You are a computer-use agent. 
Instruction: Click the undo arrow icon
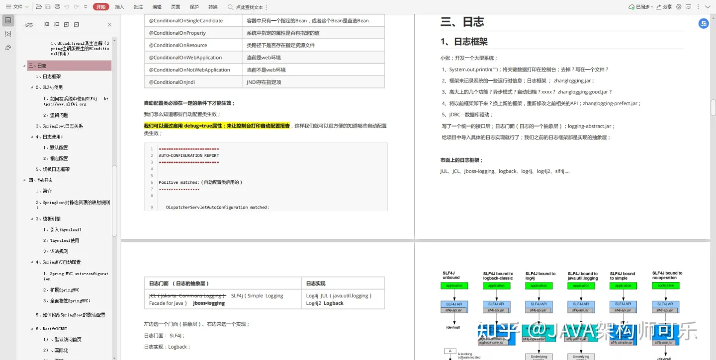(x=67, y=7)
